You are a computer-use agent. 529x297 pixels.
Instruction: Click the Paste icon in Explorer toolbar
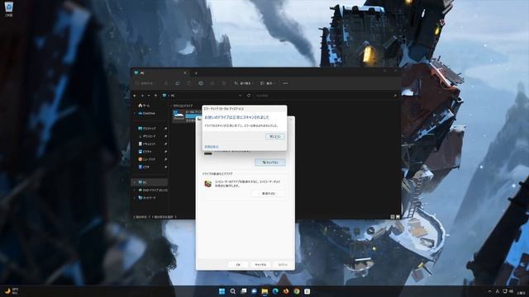[189, 83]
